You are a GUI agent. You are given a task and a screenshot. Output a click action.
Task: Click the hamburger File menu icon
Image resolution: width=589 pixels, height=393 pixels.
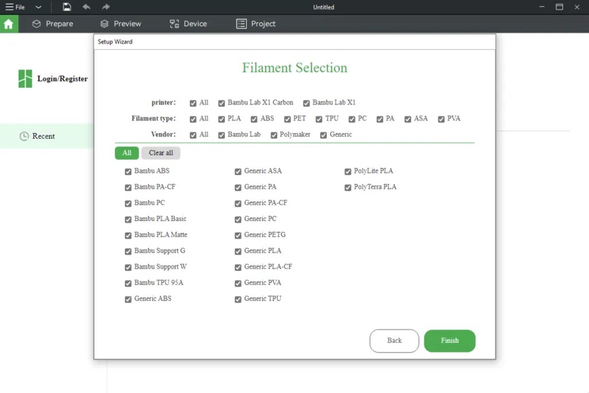click(9, 7)
